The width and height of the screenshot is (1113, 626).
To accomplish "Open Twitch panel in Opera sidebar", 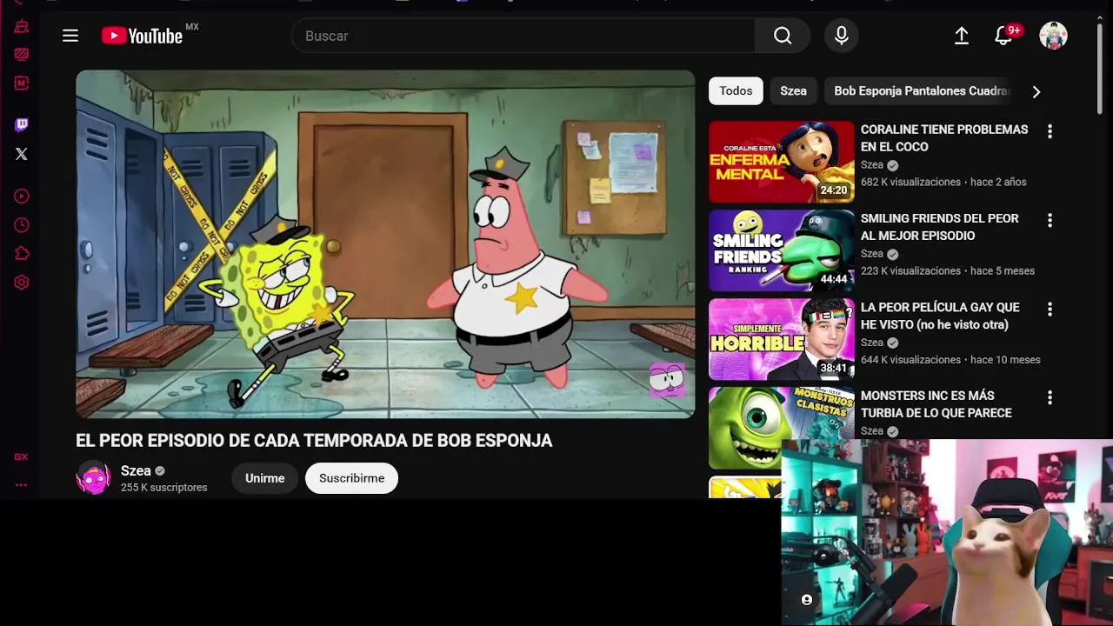I will click(x=22, y=125).
